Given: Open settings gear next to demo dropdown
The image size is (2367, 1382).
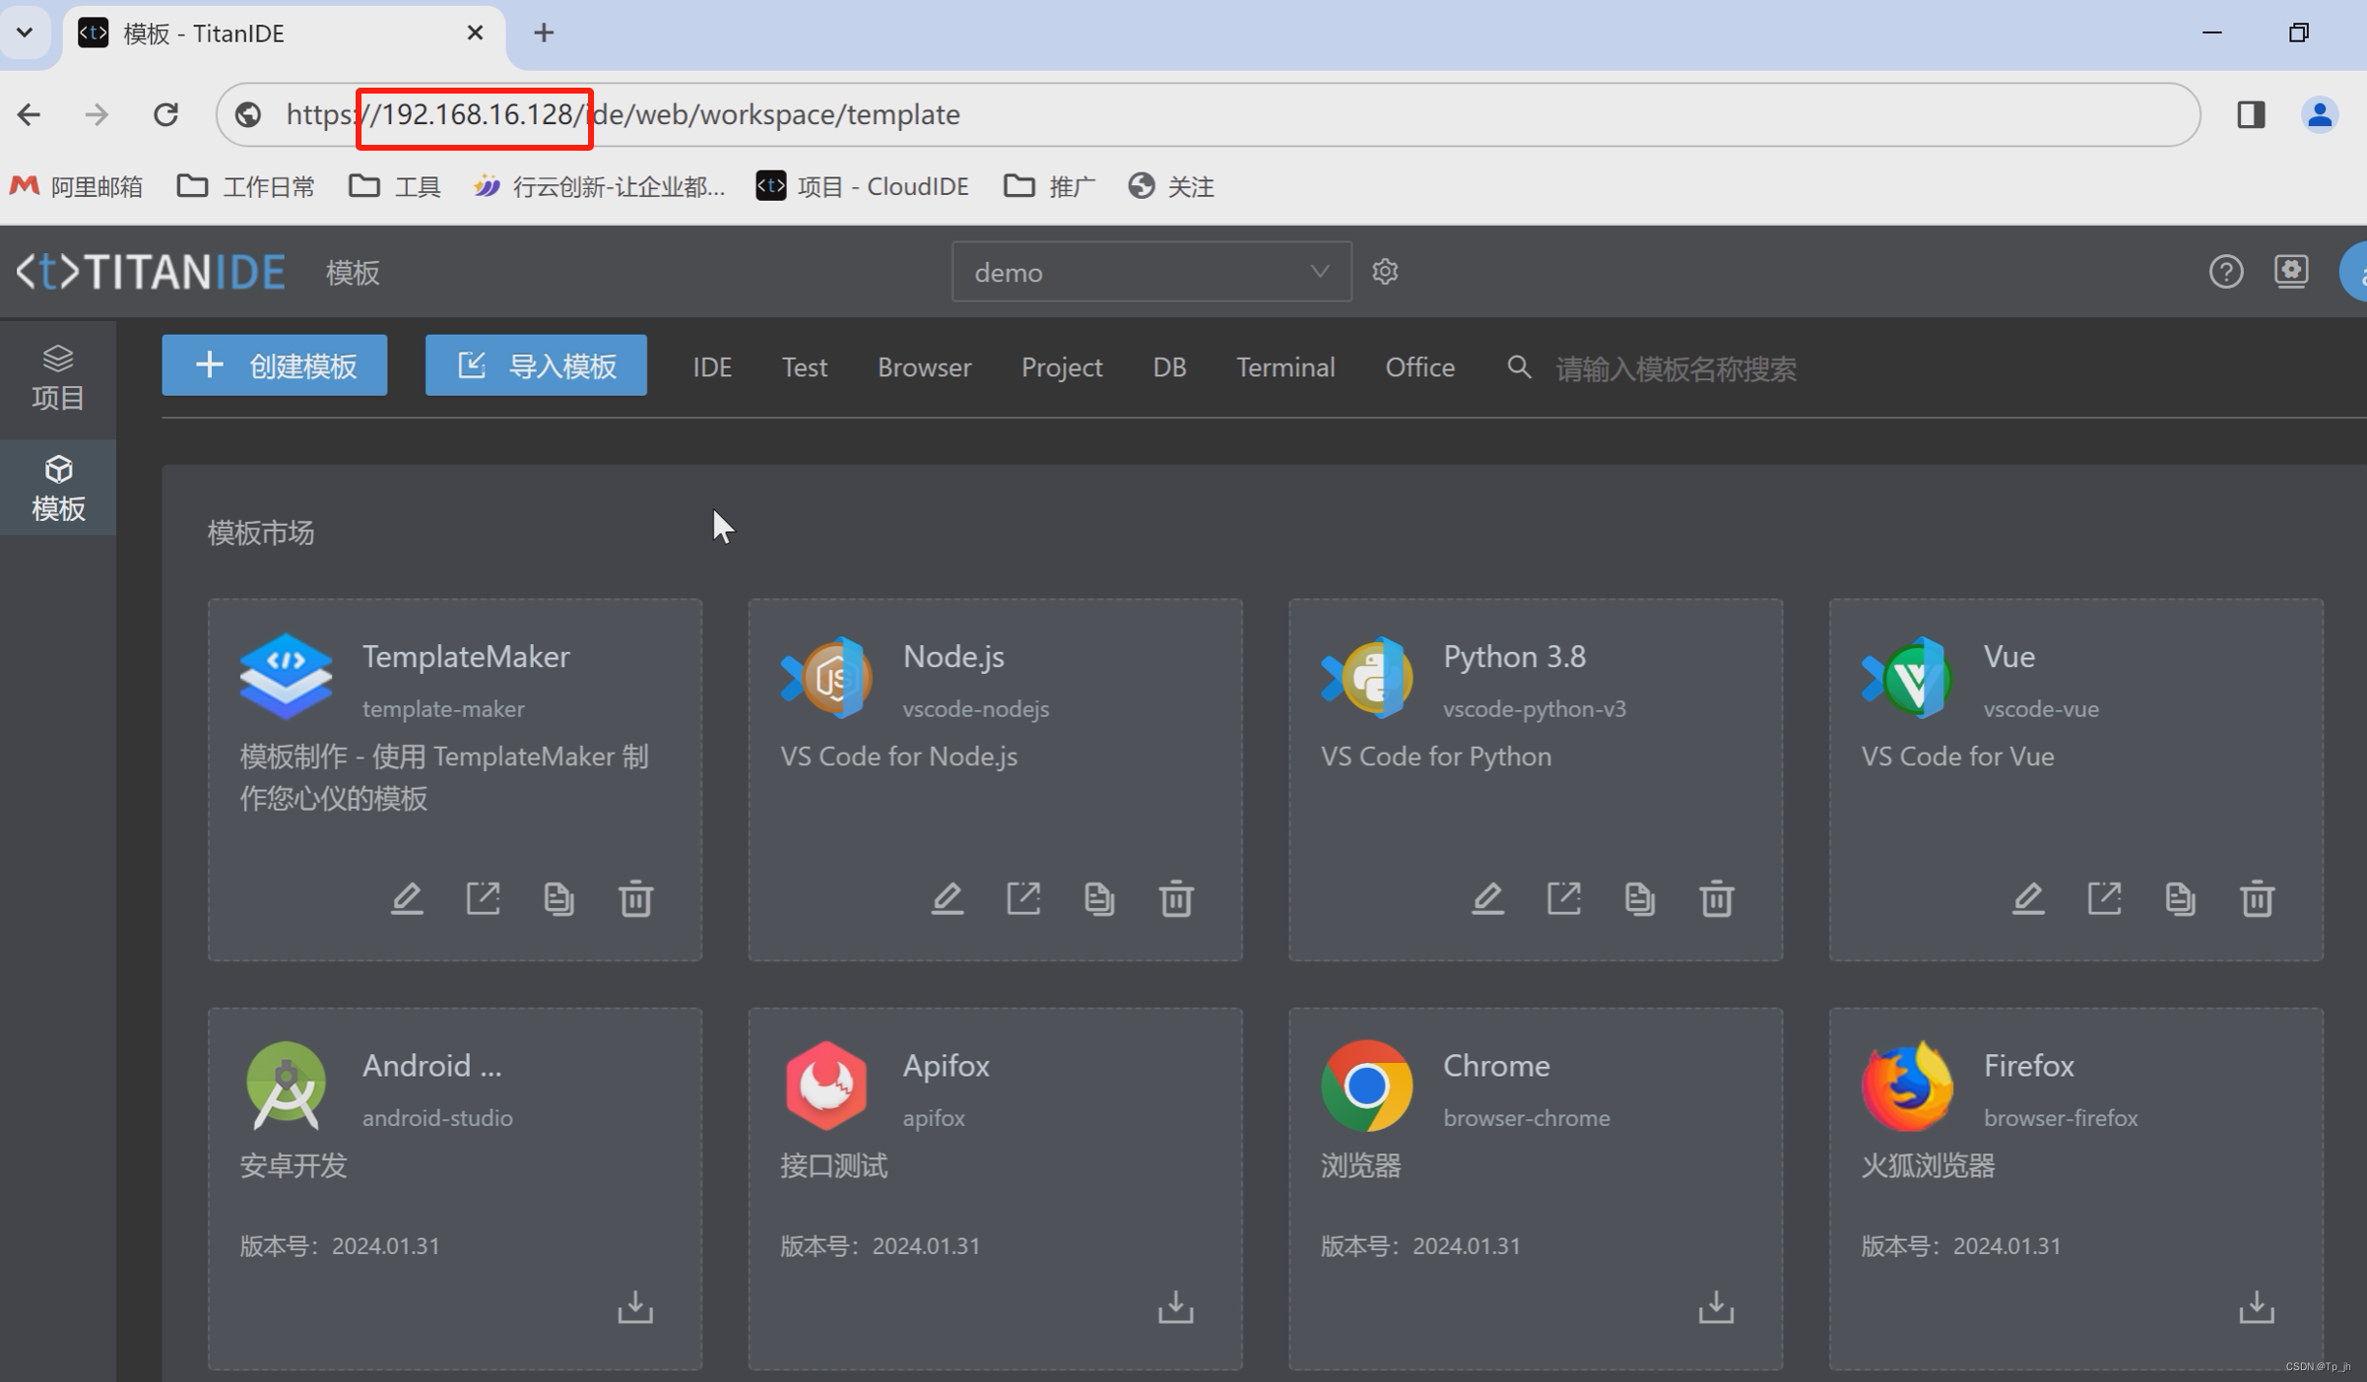Looking at the screenshot, I should click(1385, 271).
